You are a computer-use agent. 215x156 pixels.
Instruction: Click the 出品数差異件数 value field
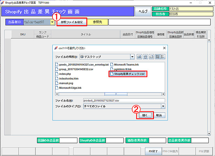[x=200, y=140]
